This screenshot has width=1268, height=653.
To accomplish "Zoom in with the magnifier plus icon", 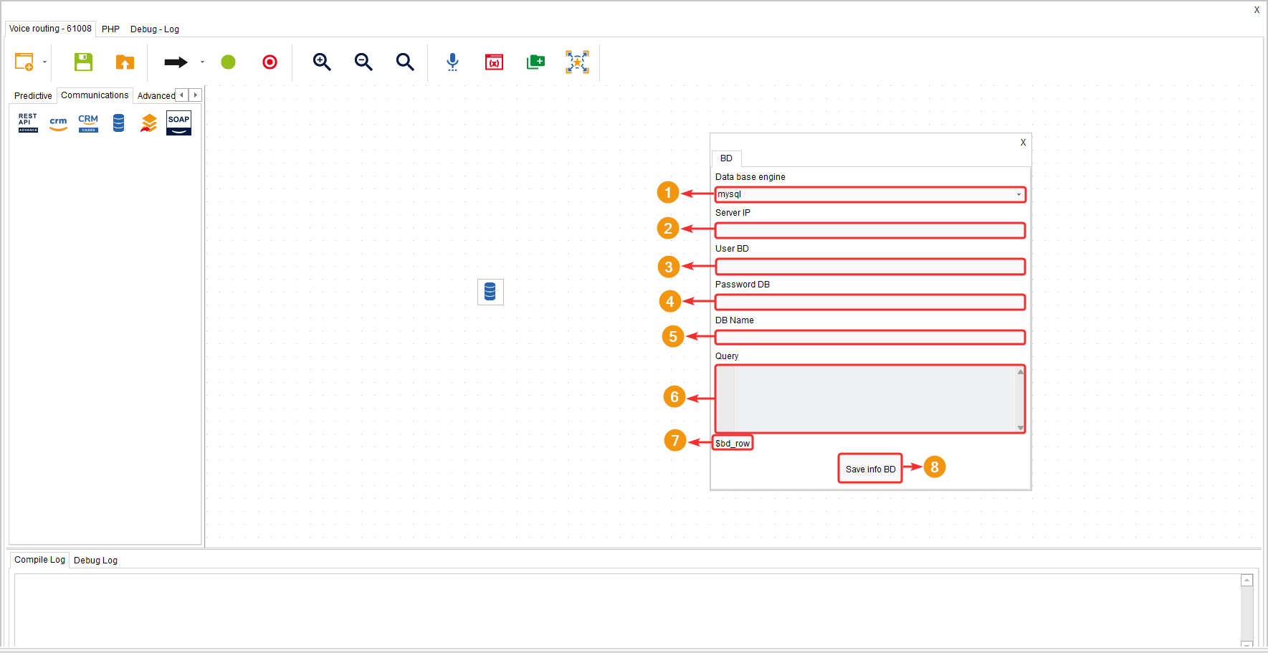I will click(x=322, y=62).
